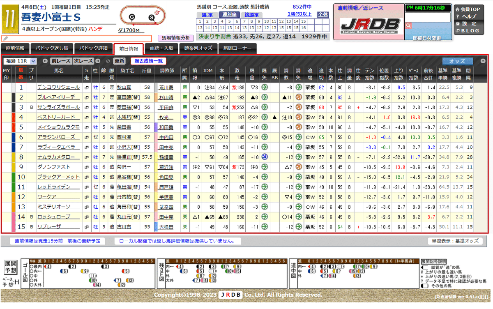The width and height of the screenshot is (493, 309).
Task: Click the 会員TOP home icon
Action: [x=458, y=10]
